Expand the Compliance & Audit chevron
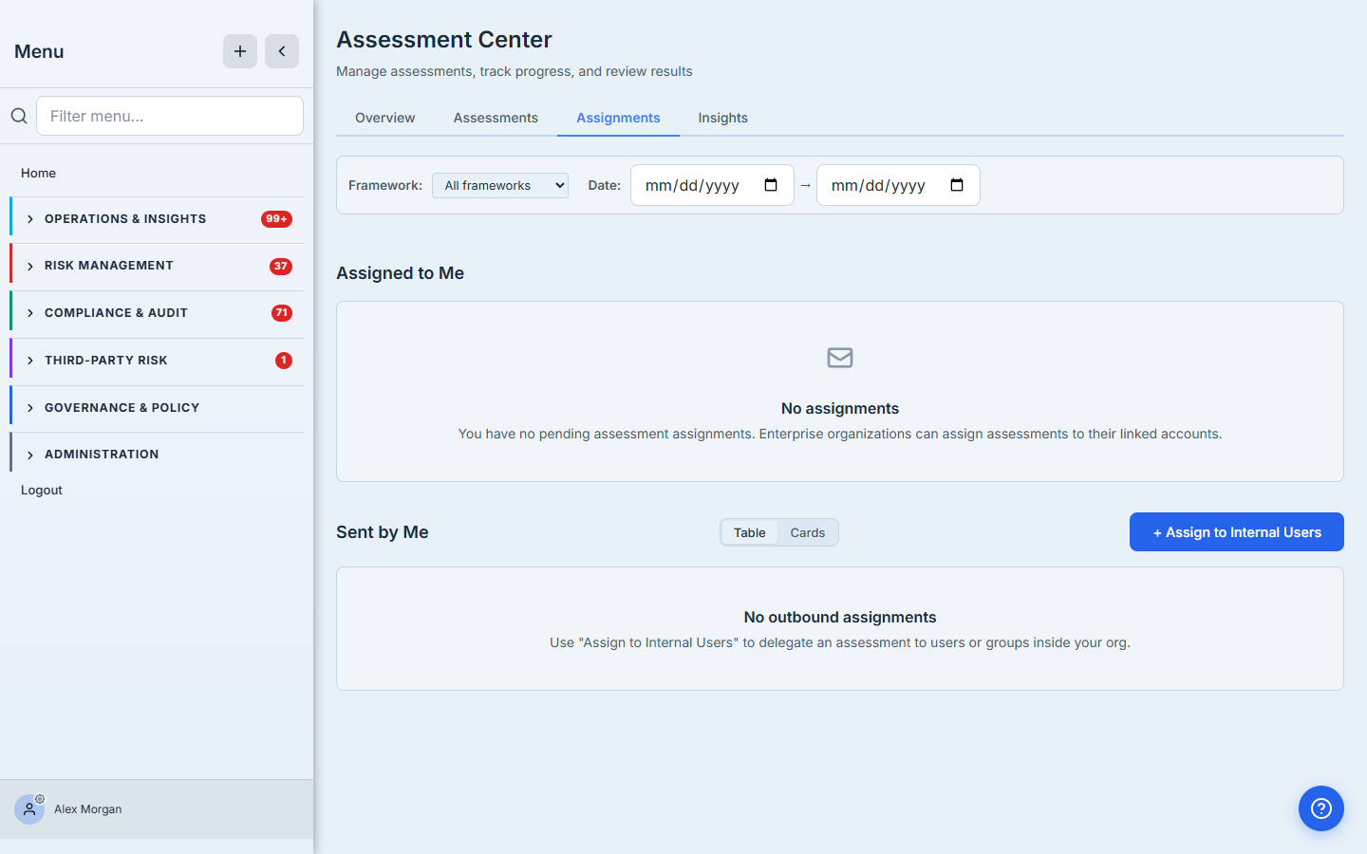The image size is (1367, 854). coord(30,313)
